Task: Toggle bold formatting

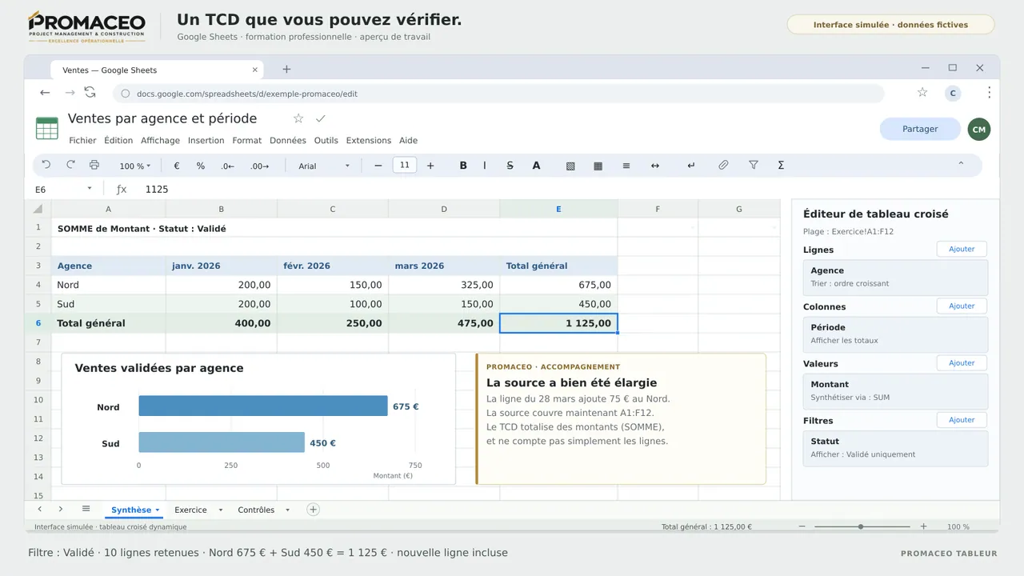Action: [x=463, y=166]
